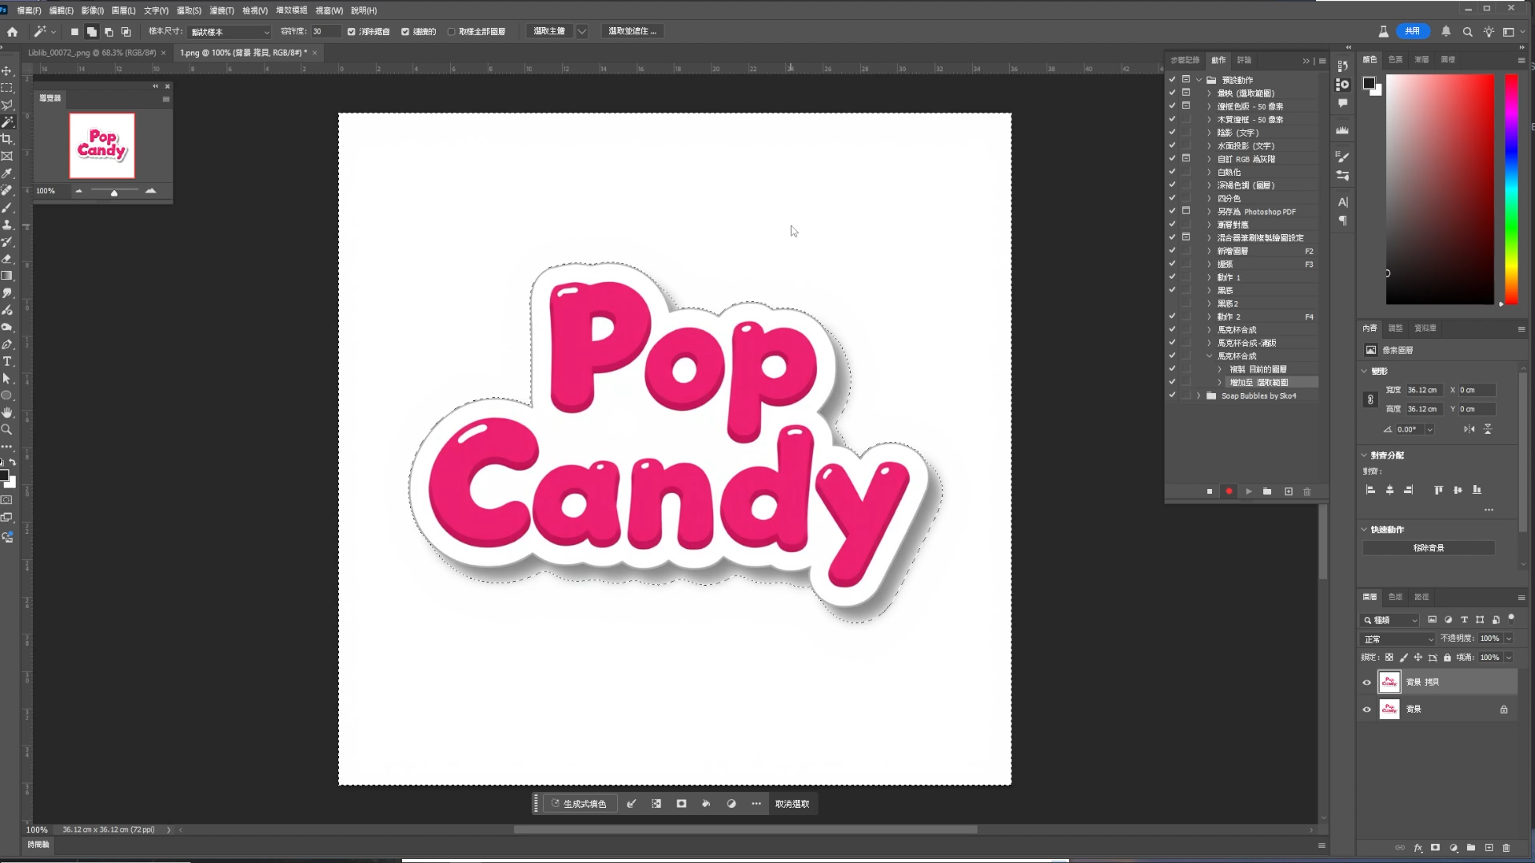Open the blend mode 正常 dropdown

1398,639
